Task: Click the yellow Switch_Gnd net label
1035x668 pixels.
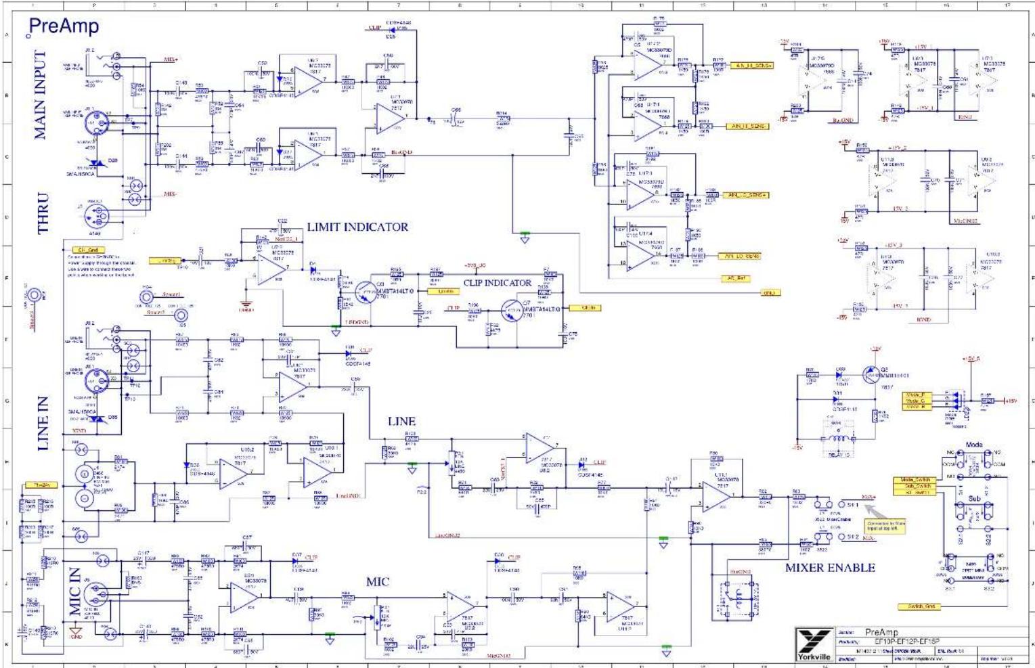Action: pyautogui.click(x=921, y=606)
